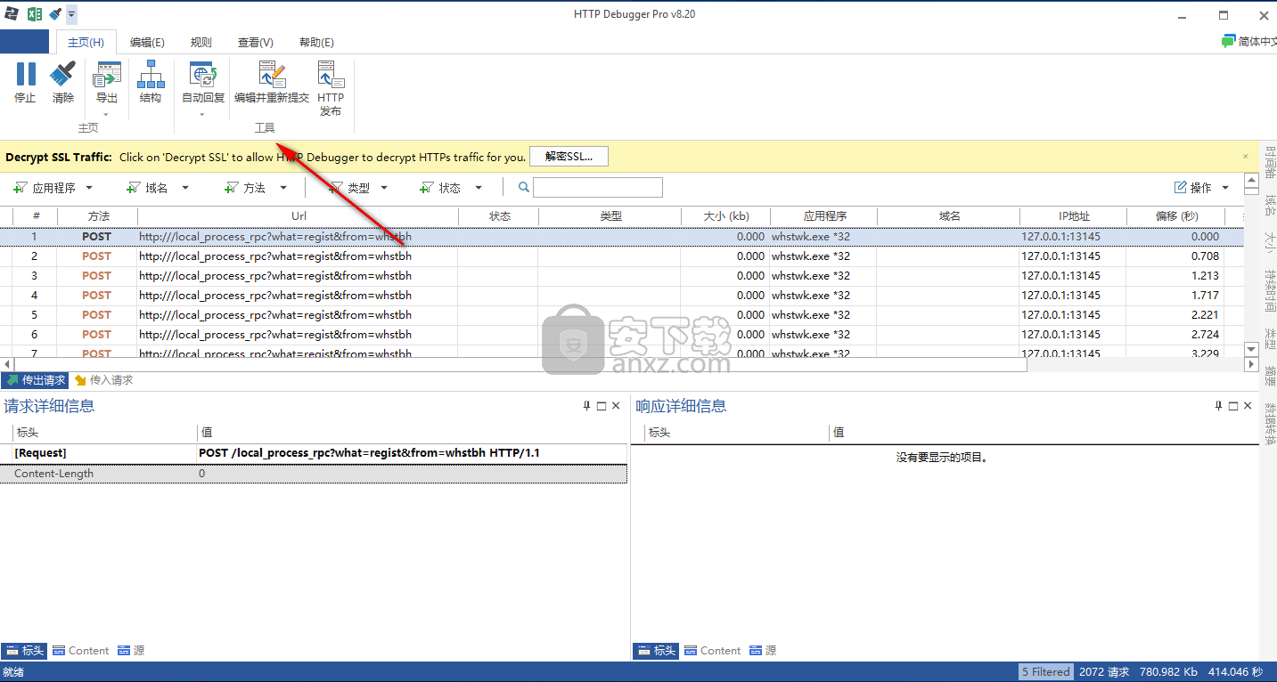The image size is (1277, 682).
Task: Open the 时间轴 side panel tab
Action: [x=1269, y=164]
